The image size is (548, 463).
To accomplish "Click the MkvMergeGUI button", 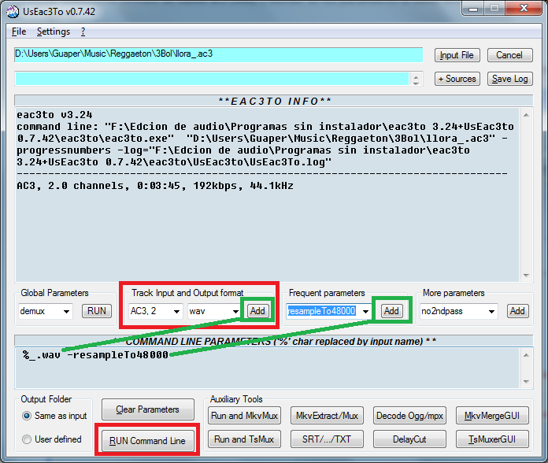I will (x=492, y=416).
